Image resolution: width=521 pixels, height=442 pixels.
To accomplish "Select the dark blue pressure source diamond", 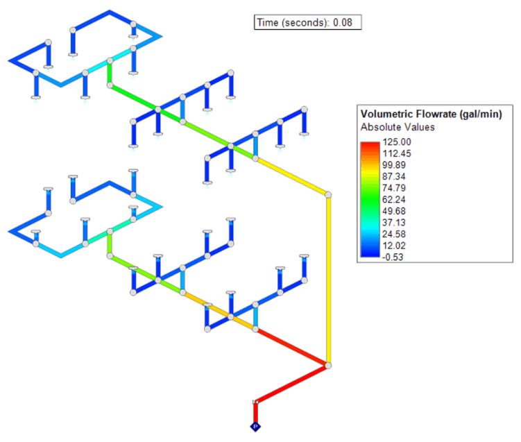I will [x=255, y=426].
